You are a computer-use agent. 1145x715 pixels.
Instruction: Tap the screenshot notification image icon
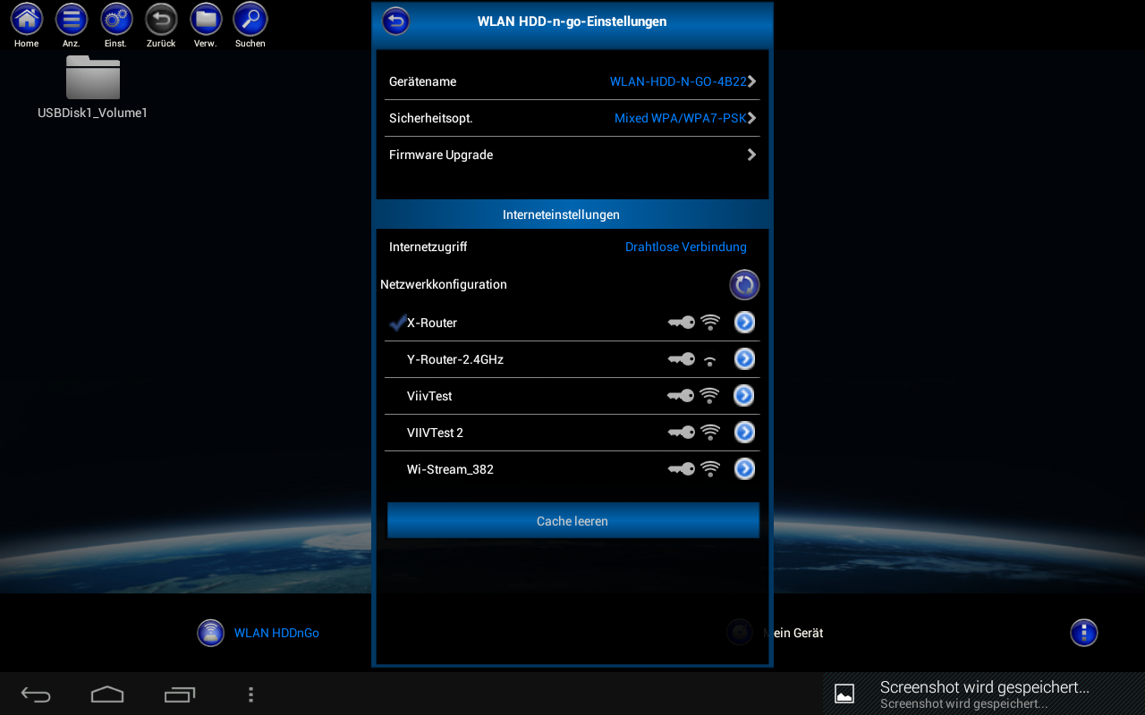tap(844, 694)
